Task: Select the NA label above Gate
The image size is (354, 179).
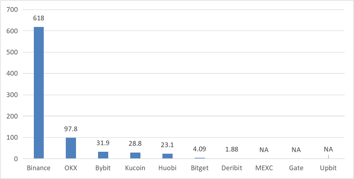Action: pyautogui.click(x=296, y=150)
